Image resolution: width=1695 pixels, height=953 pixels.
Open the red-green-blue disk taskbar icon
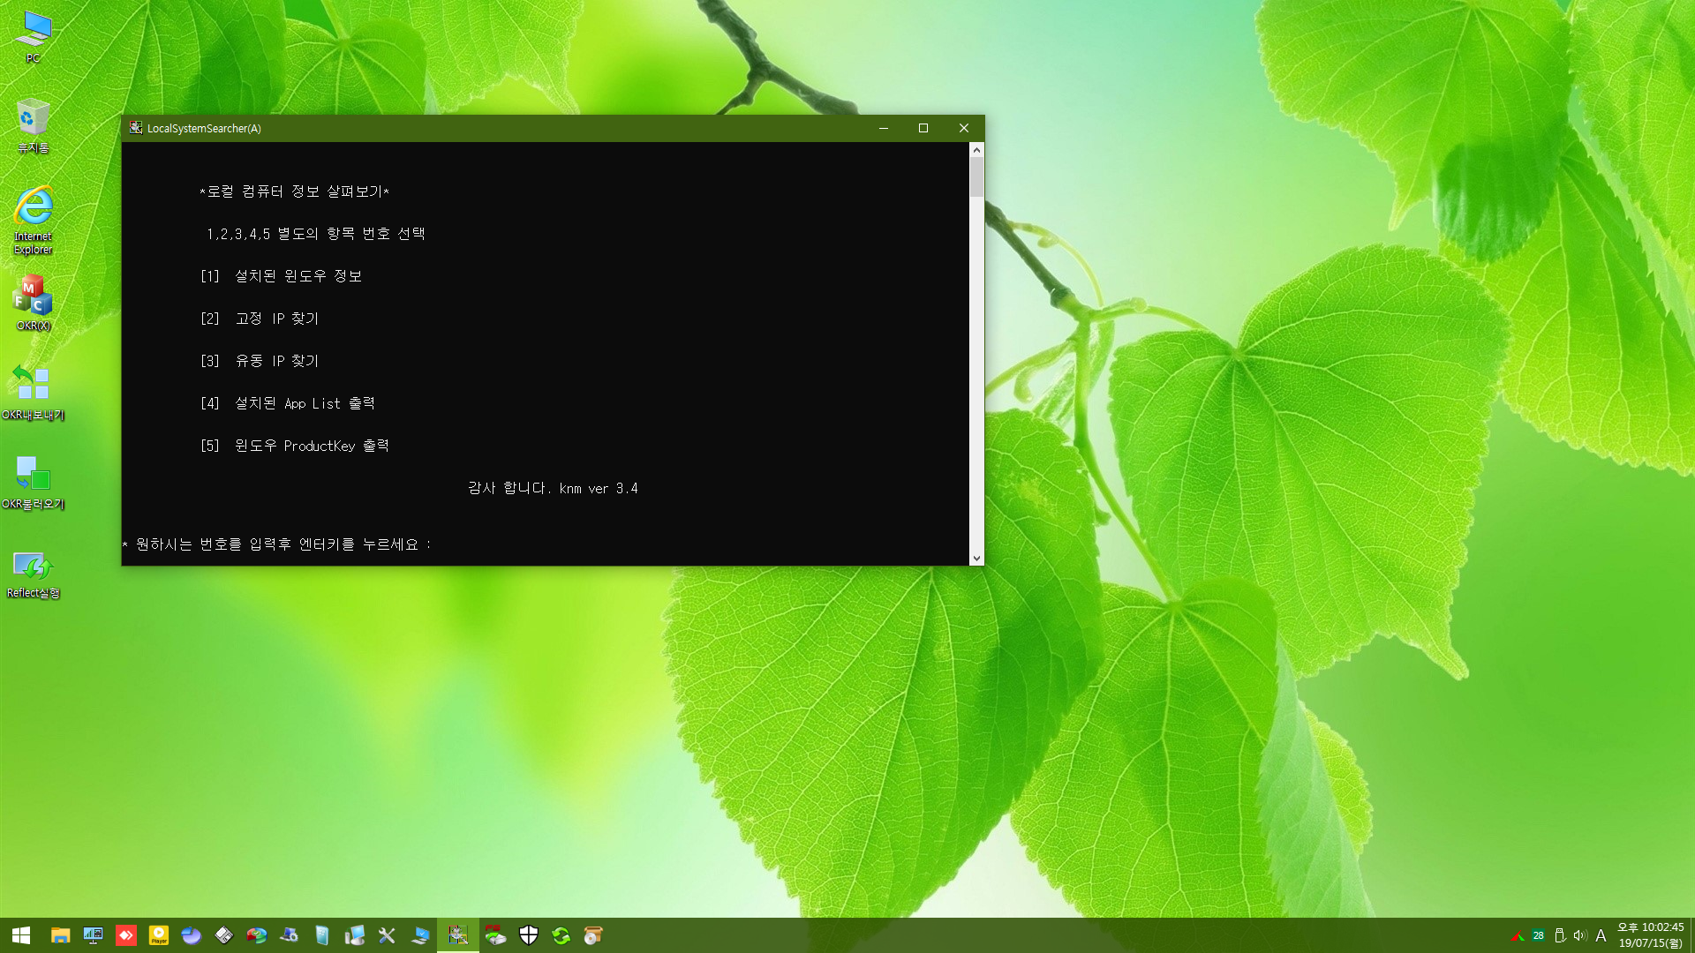tap(256, 935)
